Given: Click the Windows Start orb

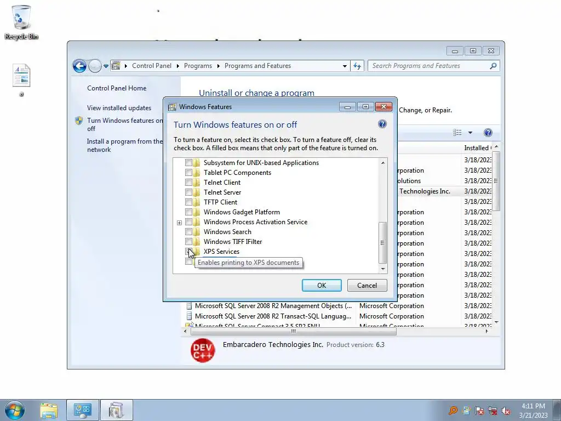Looking at the screenshot, I should point(15,410).
